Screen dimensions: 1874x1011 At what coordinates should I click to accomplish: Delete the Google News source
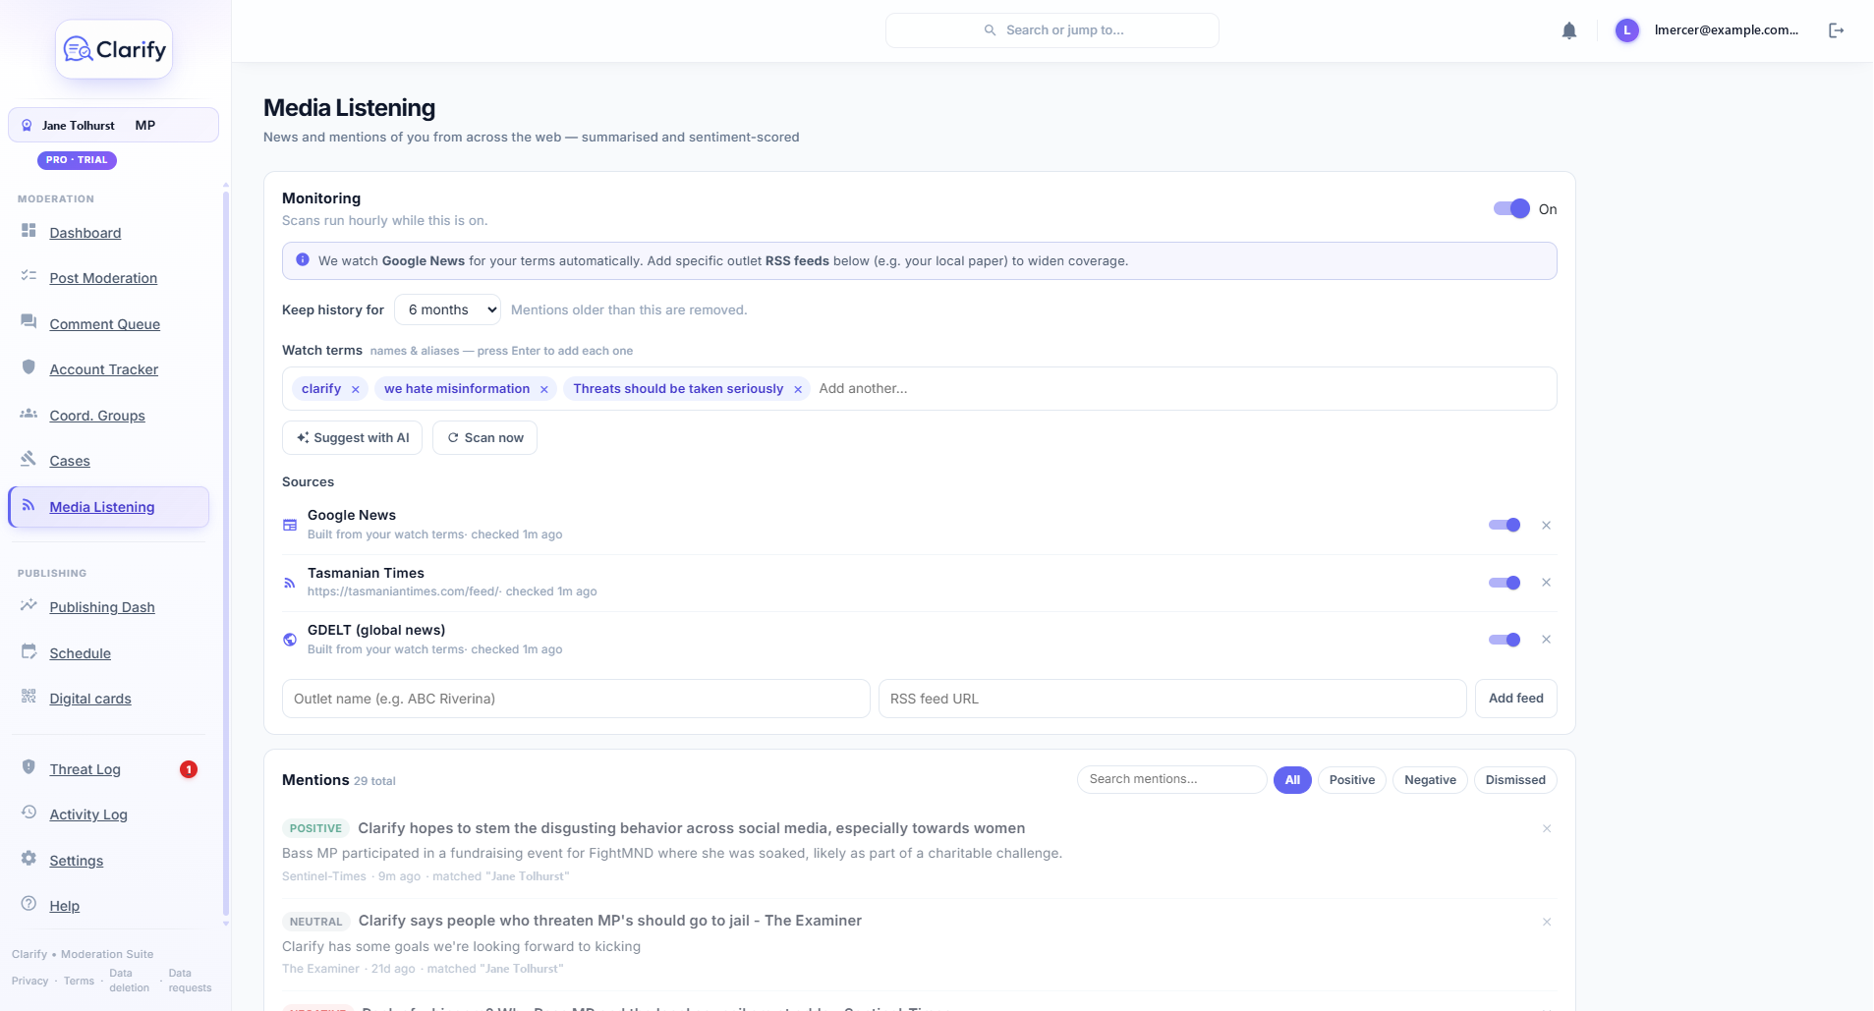tap(1546, 526)
